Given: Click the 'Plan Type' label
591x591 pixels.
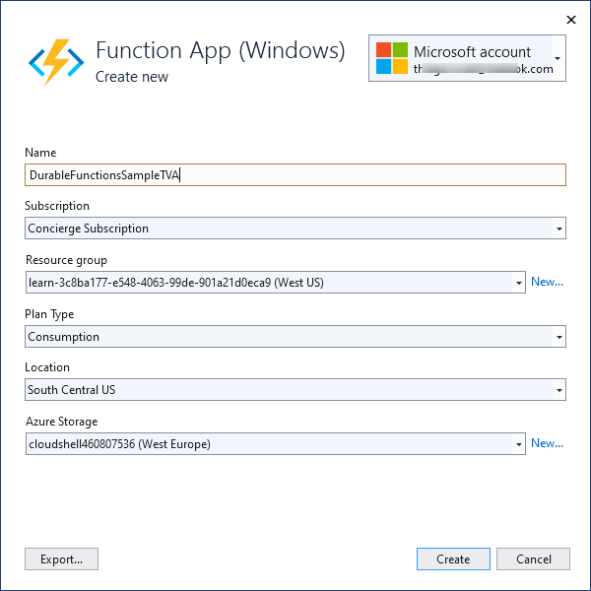Looking at the screenshot, I should click(49, 314).
